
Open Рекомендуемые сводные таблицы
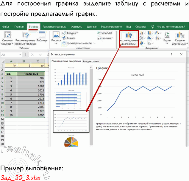(x=26, y=38)
